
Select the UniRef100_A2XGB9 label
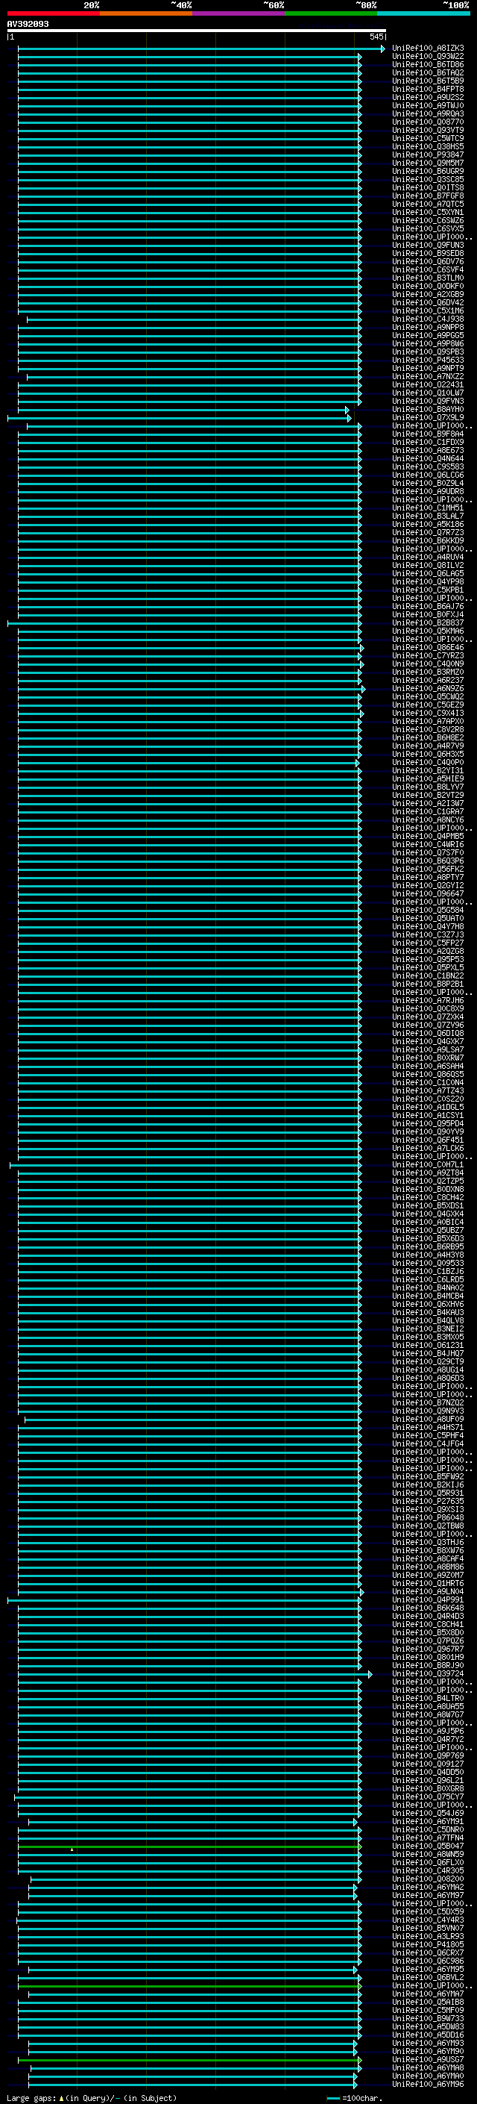[x=427, y=294]
